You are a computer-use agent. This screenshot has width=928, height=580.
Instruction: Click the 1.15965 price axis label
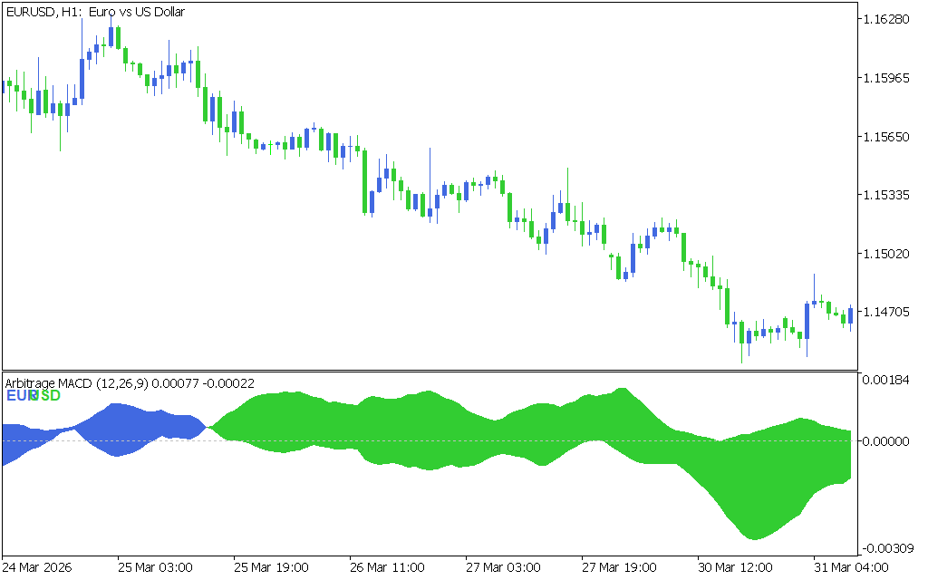point(888,79)
